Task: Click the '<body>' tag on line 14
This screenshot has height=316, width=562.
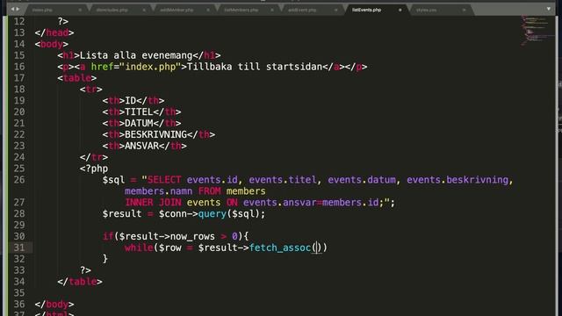Action: 52,44
